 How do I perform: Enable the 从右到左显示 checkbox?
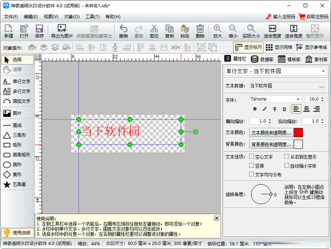286,156
